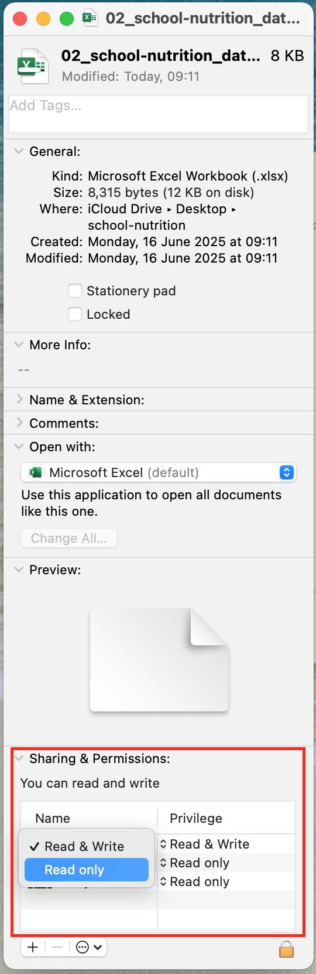
Task: Click the document preview thumbnail
Action: (159, 659)
